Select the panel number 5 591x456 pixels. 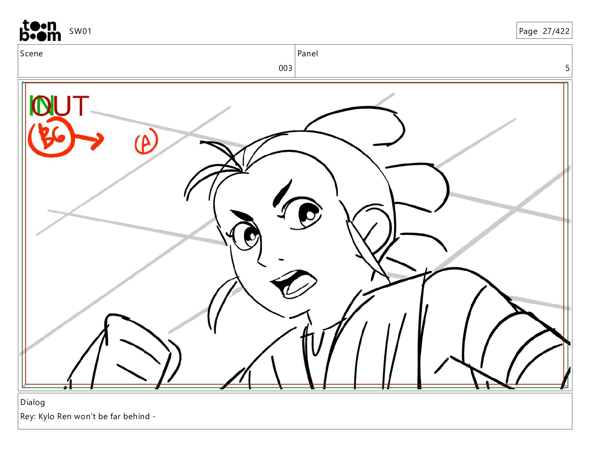point(567,68)
